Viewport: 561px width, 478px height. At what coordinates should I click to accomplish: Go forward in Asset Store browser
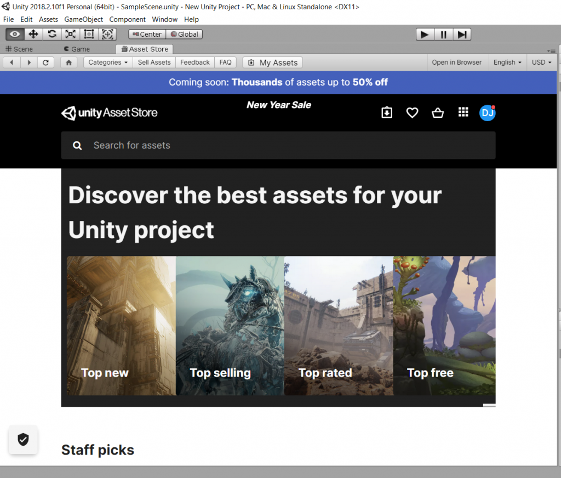[x=29, y=62]
